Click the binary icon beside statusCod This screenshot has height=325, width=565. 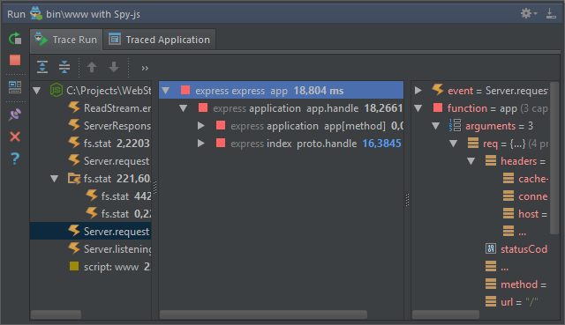click(x=491, y=248)
